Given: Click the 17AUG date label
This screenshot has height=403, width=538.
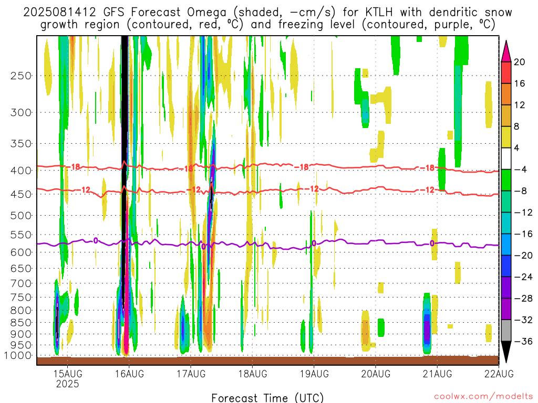Looking at the screenshot, I should point(191,374).
